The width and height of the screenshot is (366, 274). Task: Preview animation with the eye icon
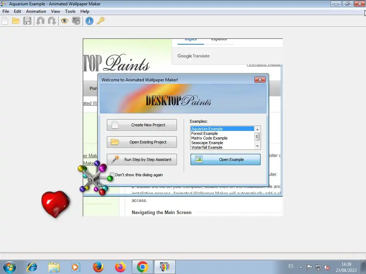click(65, 21)
